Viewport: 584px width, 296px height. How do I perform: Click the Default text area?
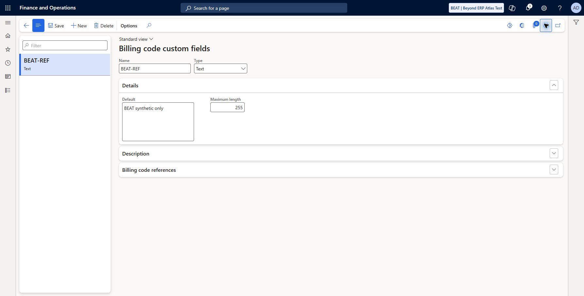tap(158, 122)
